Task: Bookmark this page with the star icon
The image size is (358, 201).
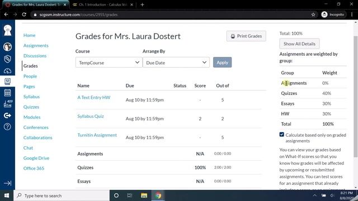Action: coord(313,15)
